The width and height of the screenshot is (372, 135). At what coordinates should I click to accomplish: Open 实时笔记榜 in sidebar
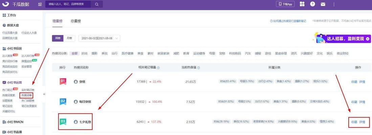pos(28,90)
